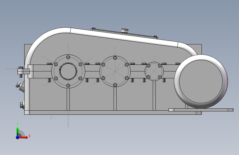Viewport: 239px width, 155px height.
Task: Click the hex drain plug at lower left
Action: [22, 105]
